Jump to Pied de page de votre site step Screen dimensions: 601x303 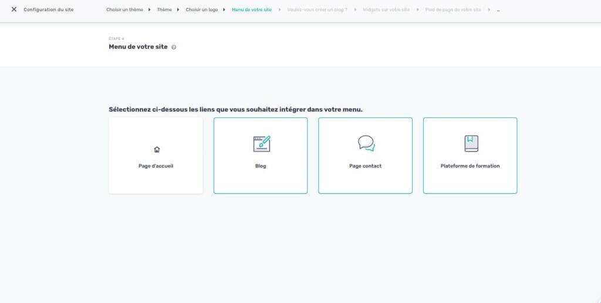453,9
